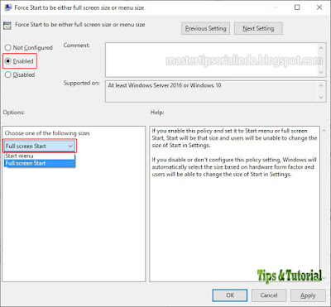Choose Full screen Start in dropdown list
This screenshot has width=331, height=307.
tap(40, 163)
